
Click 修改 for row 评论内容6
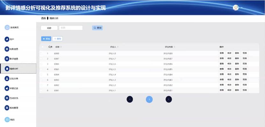coord(229,64)
